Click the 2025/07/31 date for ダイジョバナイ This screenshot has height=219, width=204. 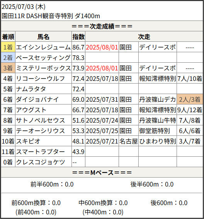(102, 99)
